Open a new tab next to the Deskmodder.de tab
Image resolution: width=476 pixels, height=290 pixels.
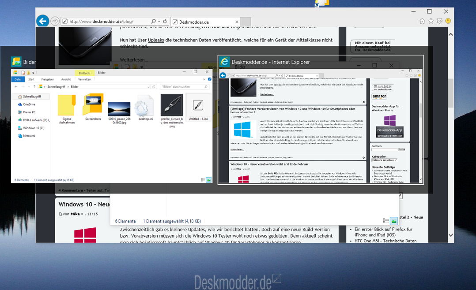click(x=246, y=22)
